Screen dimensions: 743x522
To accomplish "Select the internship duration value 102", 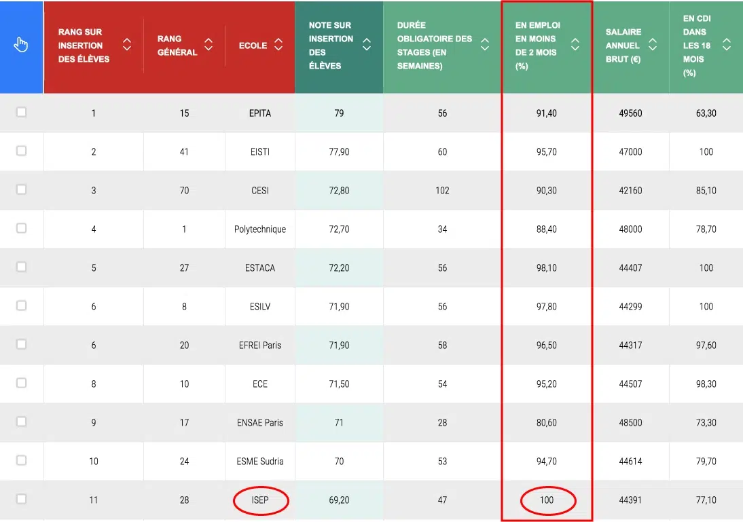I will point(443,191).
